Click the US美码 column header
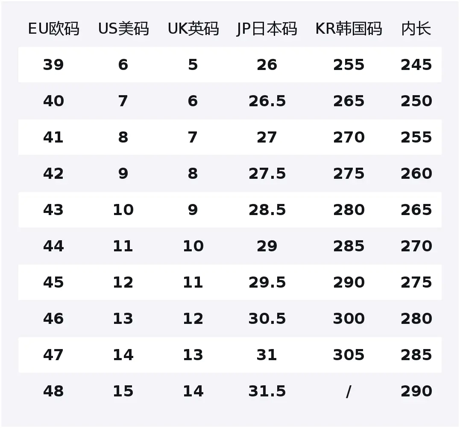Screen dimensions: 460x428 pos(123,29)
